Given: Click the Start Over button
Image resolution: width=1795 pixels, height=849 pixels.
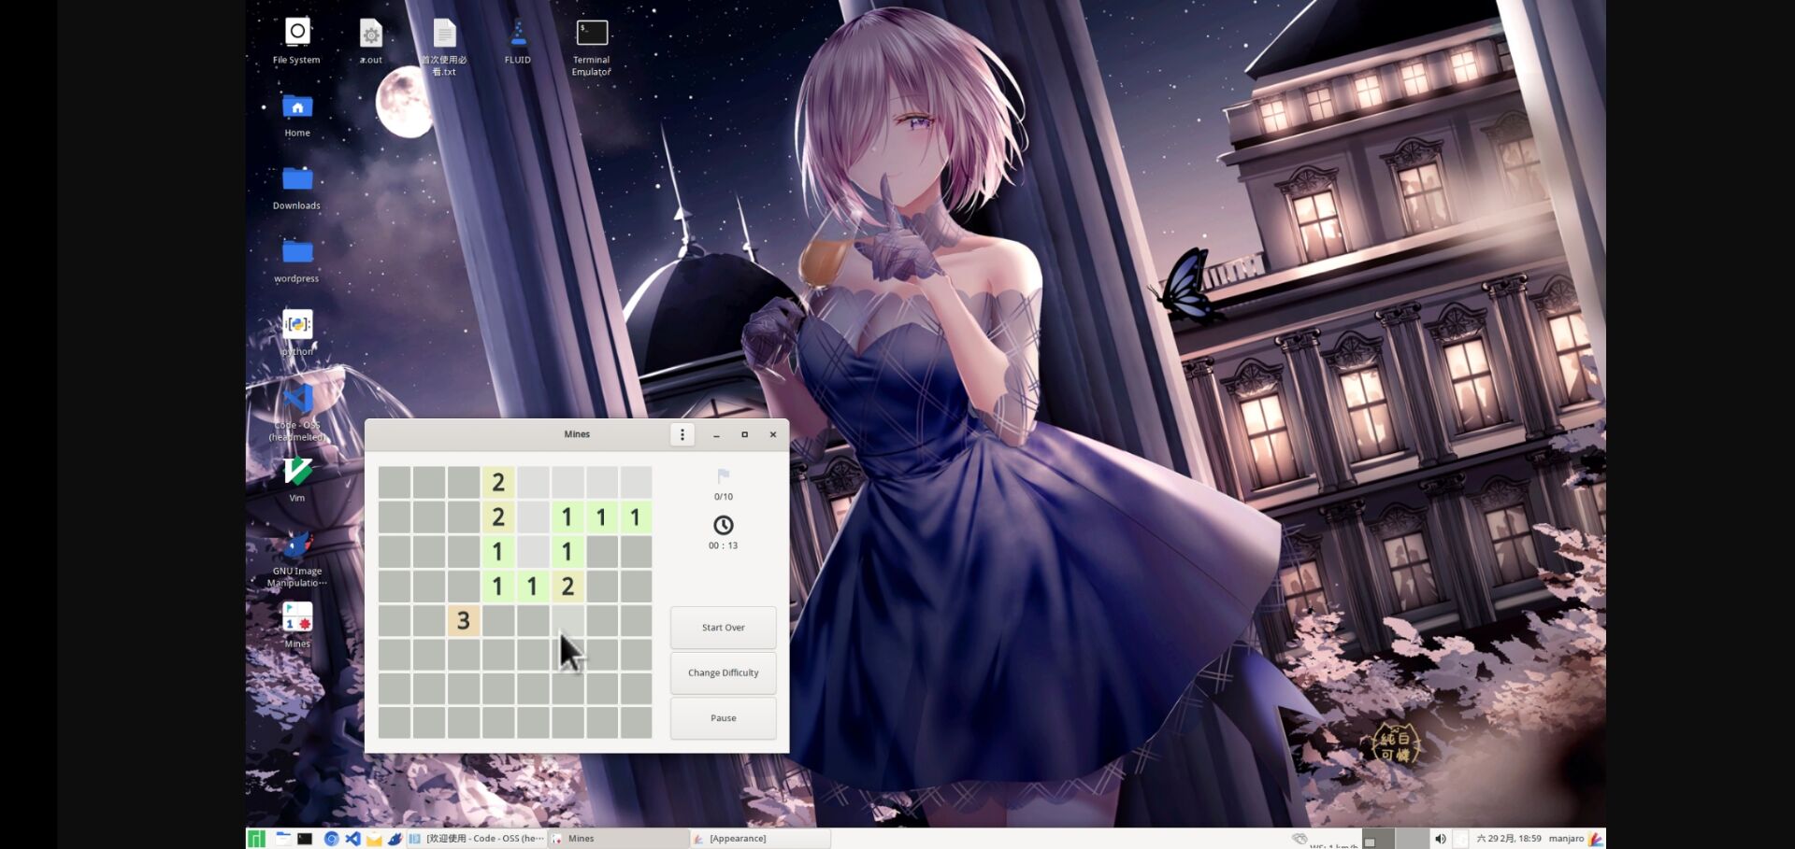Looking at the screenshot, I should click(x=724, y=628).
